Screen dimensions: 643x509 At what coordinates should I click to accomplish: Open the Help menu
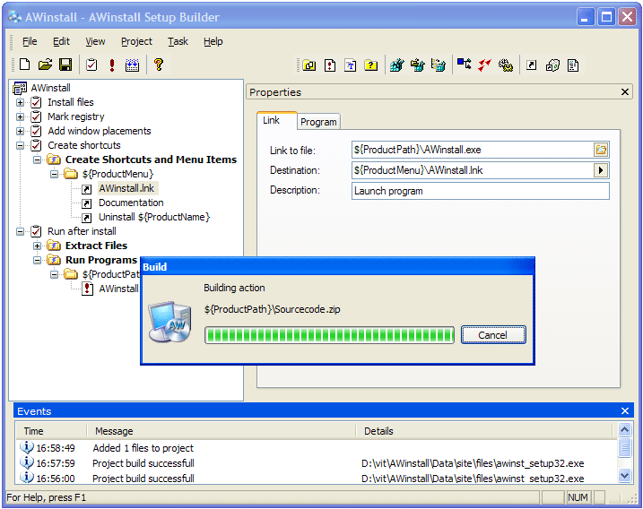pyautogui.click(x=213, y=41)
